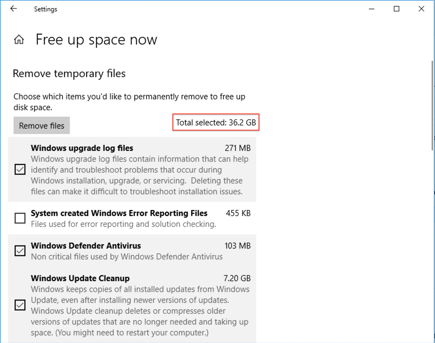Screen dimensions: 435x343
Task: Close the Settings window
Action: 421,9
